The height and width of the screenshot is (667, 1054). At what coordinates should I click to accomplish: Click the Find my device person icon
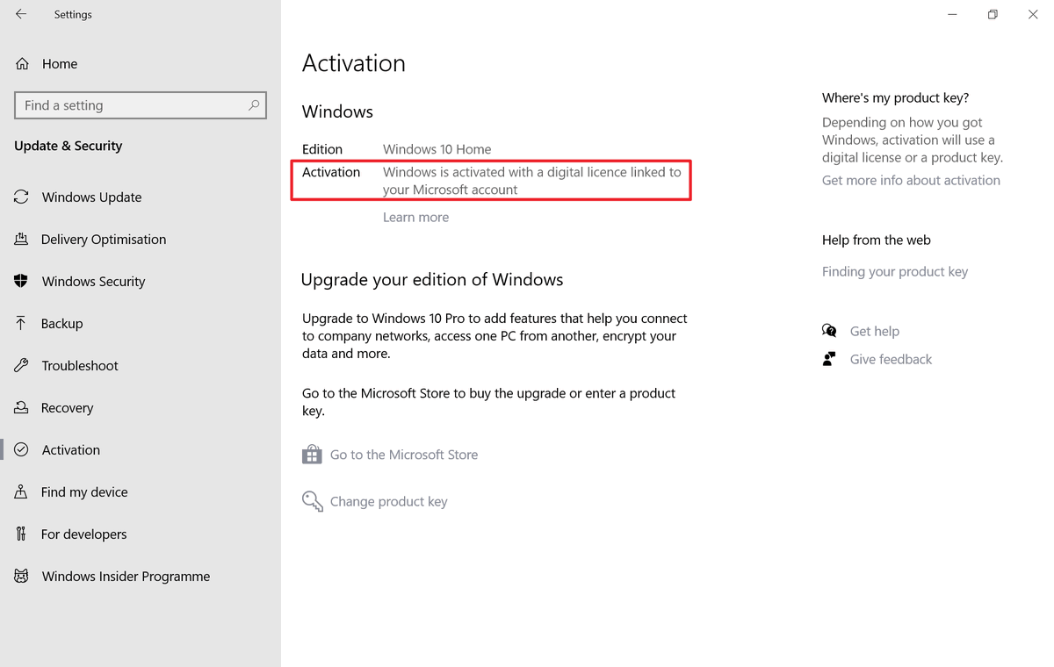tap(21, 491)
